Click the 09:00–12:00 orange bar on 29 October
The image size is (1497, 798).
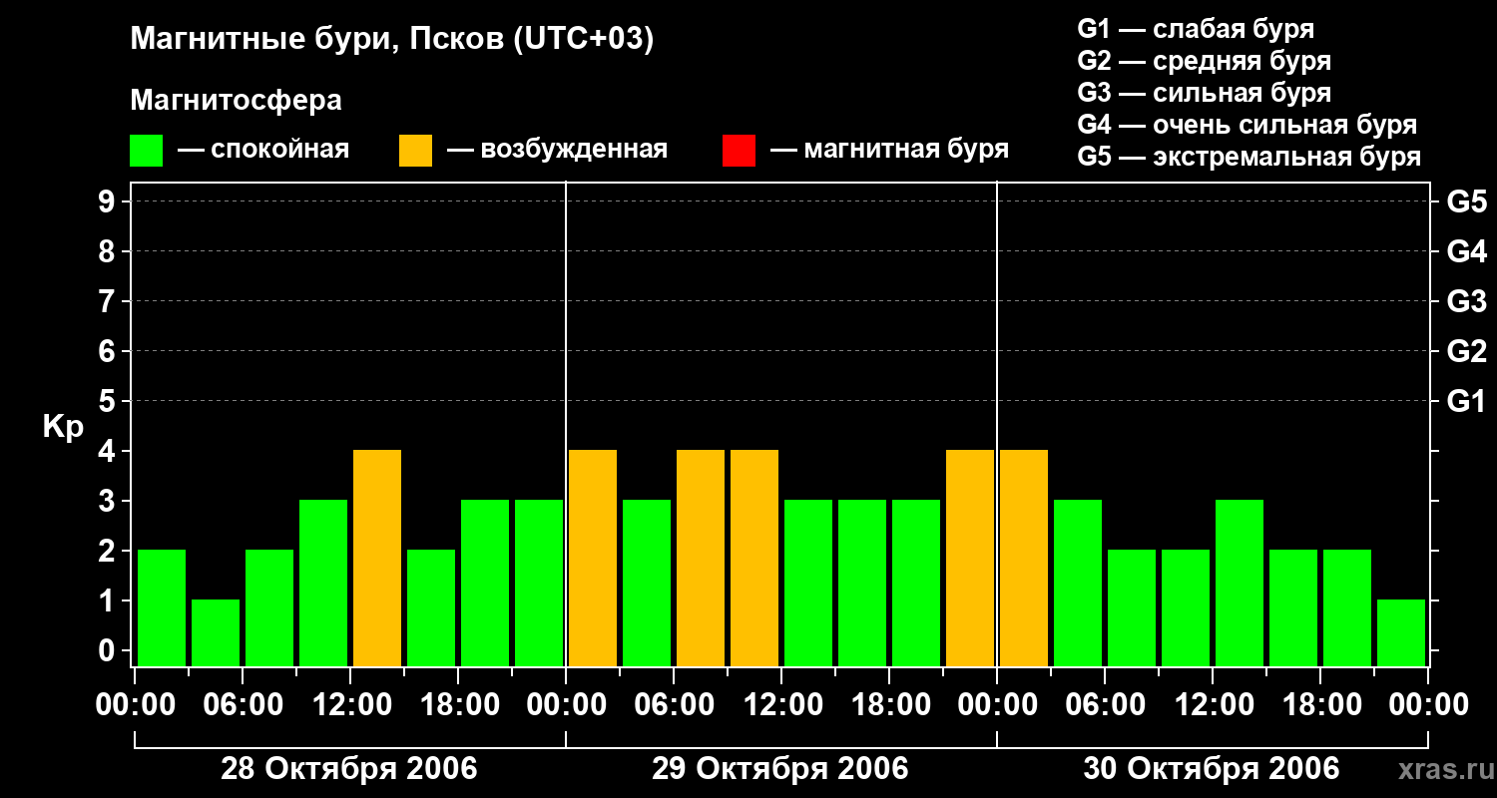tap(754, 558)
